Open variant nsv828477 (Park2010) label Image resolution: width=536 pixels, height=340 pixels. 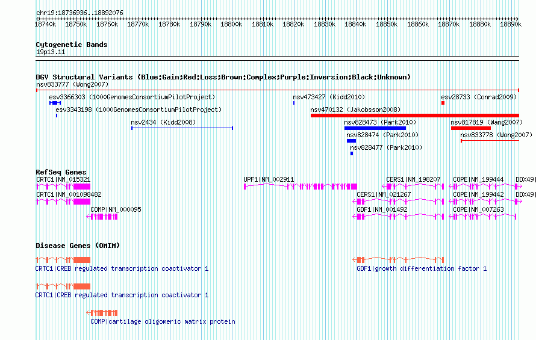coord(386,147)
